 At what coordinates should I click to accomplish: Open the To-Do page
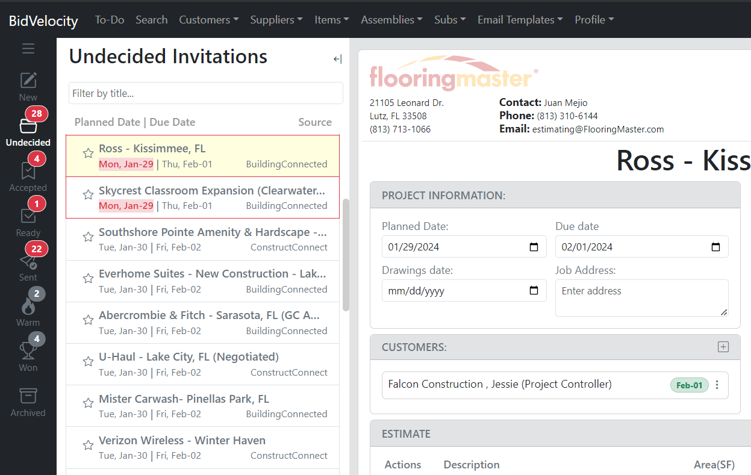click(x=110, y=20)
